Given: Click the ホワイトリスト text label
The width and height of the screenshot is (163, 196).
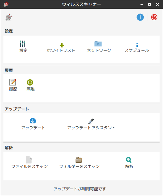Looking at the screenshot, I should pos(61,50).
